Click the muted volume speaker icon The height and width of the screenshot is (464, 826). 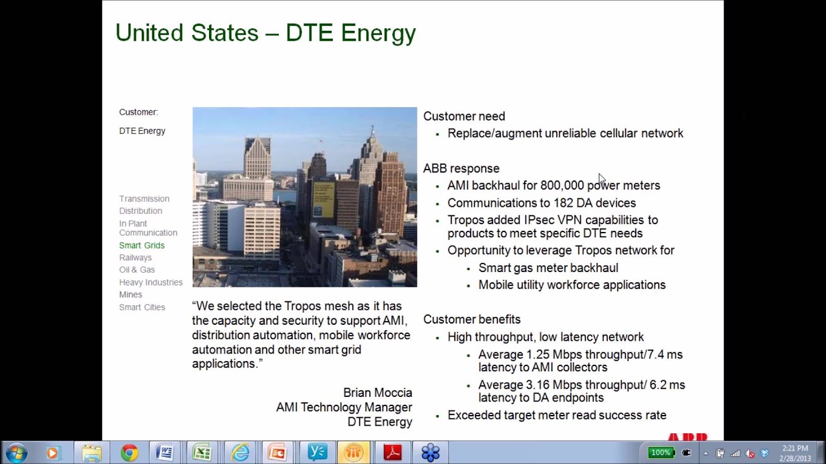click(x=750, y=453)
